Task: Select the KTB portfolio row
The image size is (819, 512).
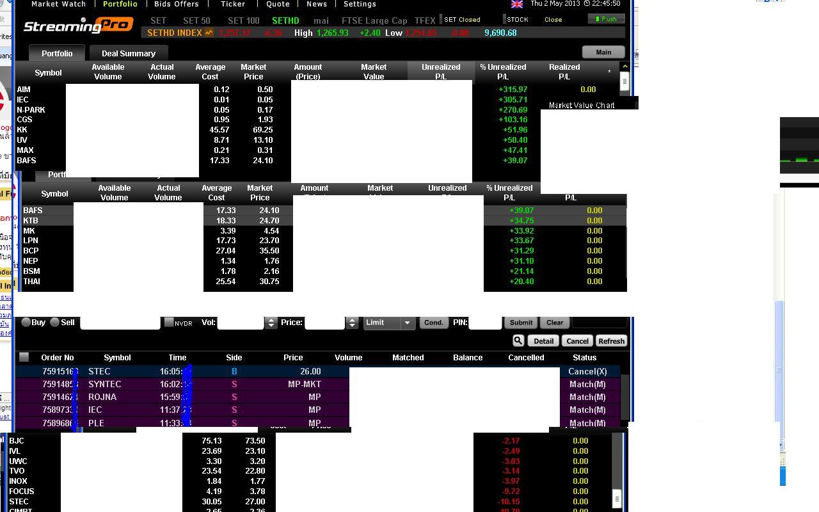Action: coord(324,221)
